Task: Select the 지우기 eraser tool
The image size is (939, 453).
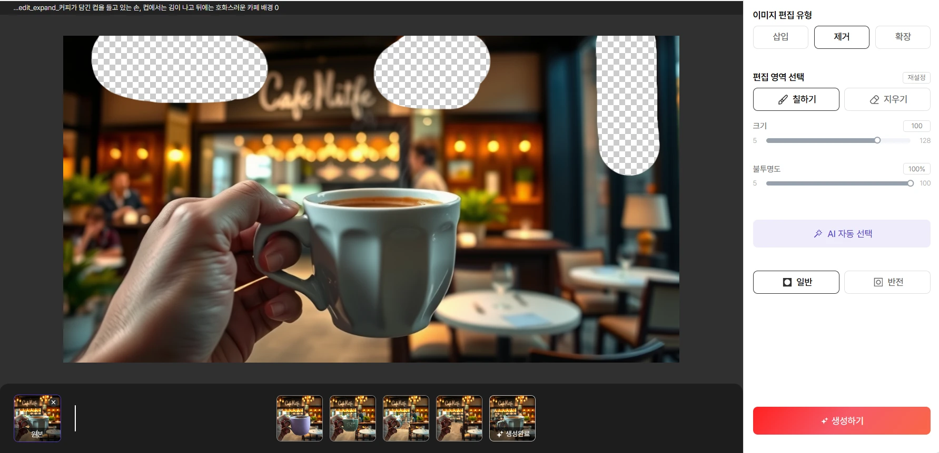Action: 887,99
